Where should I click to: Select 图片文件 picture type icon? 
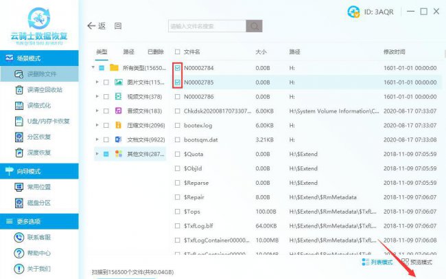point(119,82)
